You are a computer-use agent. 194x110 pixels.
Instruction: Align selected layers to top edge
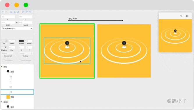click(x=23, y=12)
